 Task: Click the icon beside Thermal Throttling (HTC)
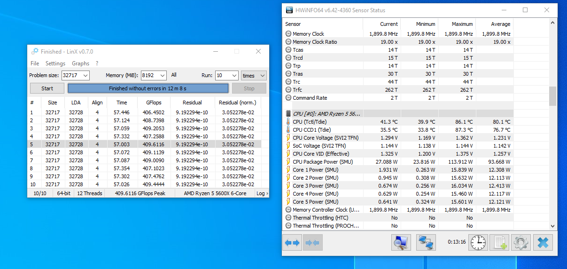click(288, 218)
